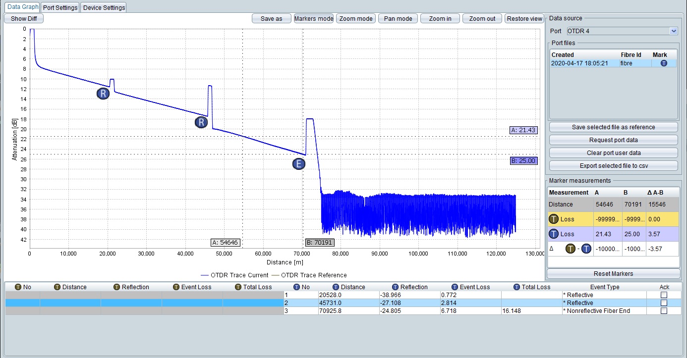Click the B: 25.00 attenuation marker label
Image resolution: width=687 pixels, height=358 pixels.
pyautogui.click(x=523, y=161)
